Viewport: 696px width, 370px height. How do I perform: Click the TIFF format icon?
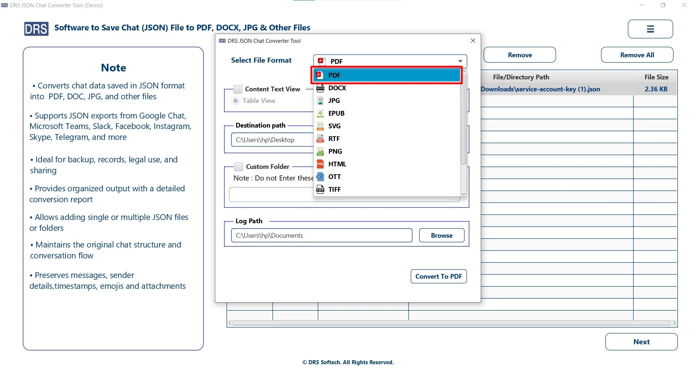pos(320,190)
